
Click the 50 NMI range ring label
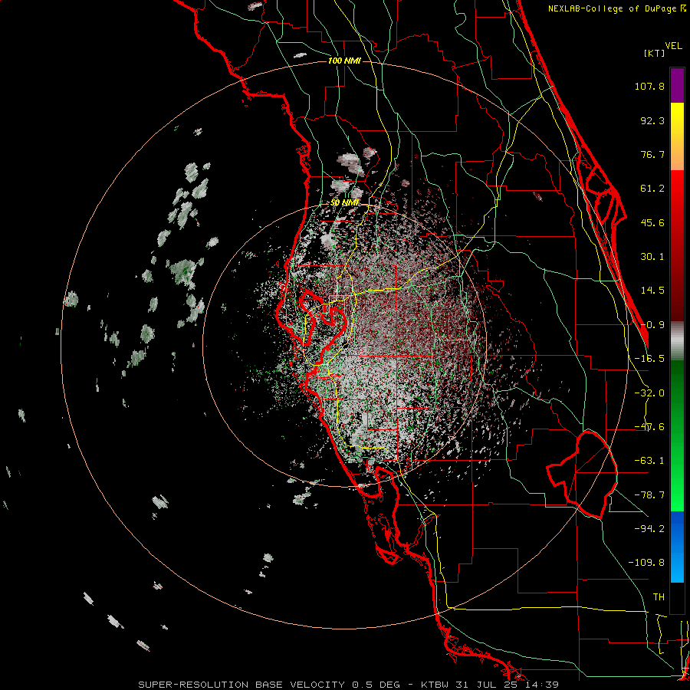[x=344, y=202]
